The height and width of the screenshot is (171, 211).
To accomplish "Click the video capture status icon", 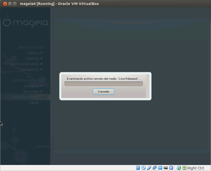I will tap(165, 168).
